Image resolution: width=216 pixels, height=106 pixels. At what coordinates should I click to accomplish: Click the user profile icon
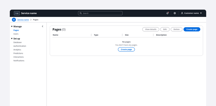pos(182,13)
